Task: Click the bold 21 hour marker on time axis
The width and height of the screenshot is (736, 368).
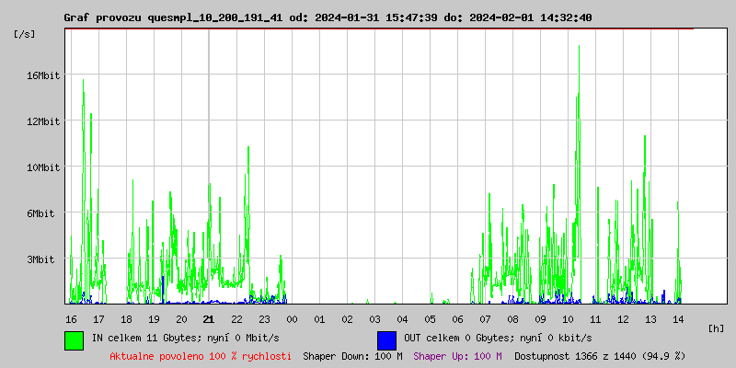Action: 209,319
